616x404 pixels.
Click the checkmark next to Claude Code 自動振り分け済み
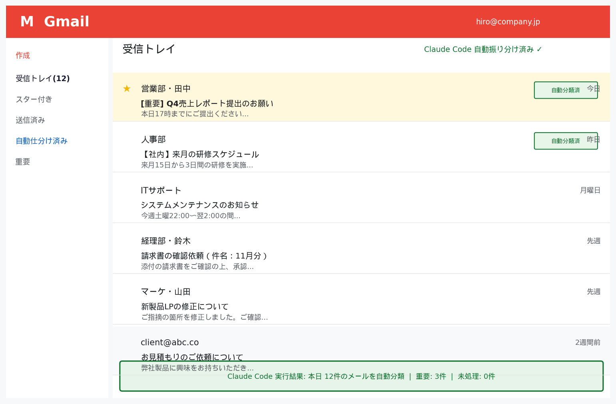tap(540, 49)
